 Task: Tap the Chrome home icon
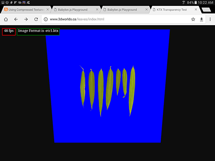[x=6, y=19]
